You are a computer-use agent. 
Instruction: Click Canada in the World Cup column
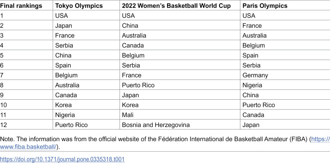tap(133, 45)
